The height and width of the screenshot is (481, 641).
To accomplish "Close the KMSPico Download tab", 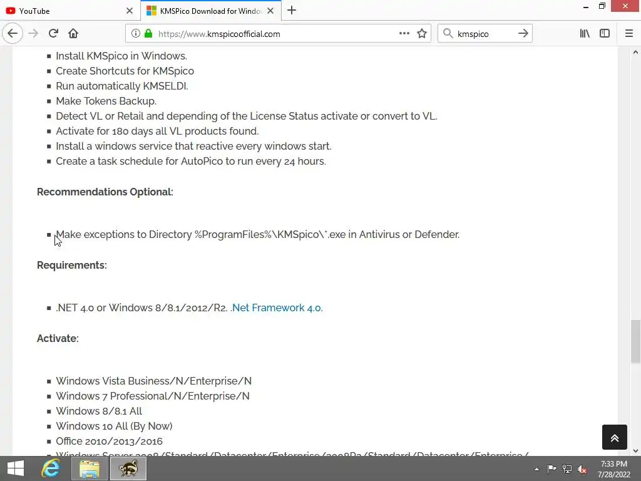I will coord(270,11).
